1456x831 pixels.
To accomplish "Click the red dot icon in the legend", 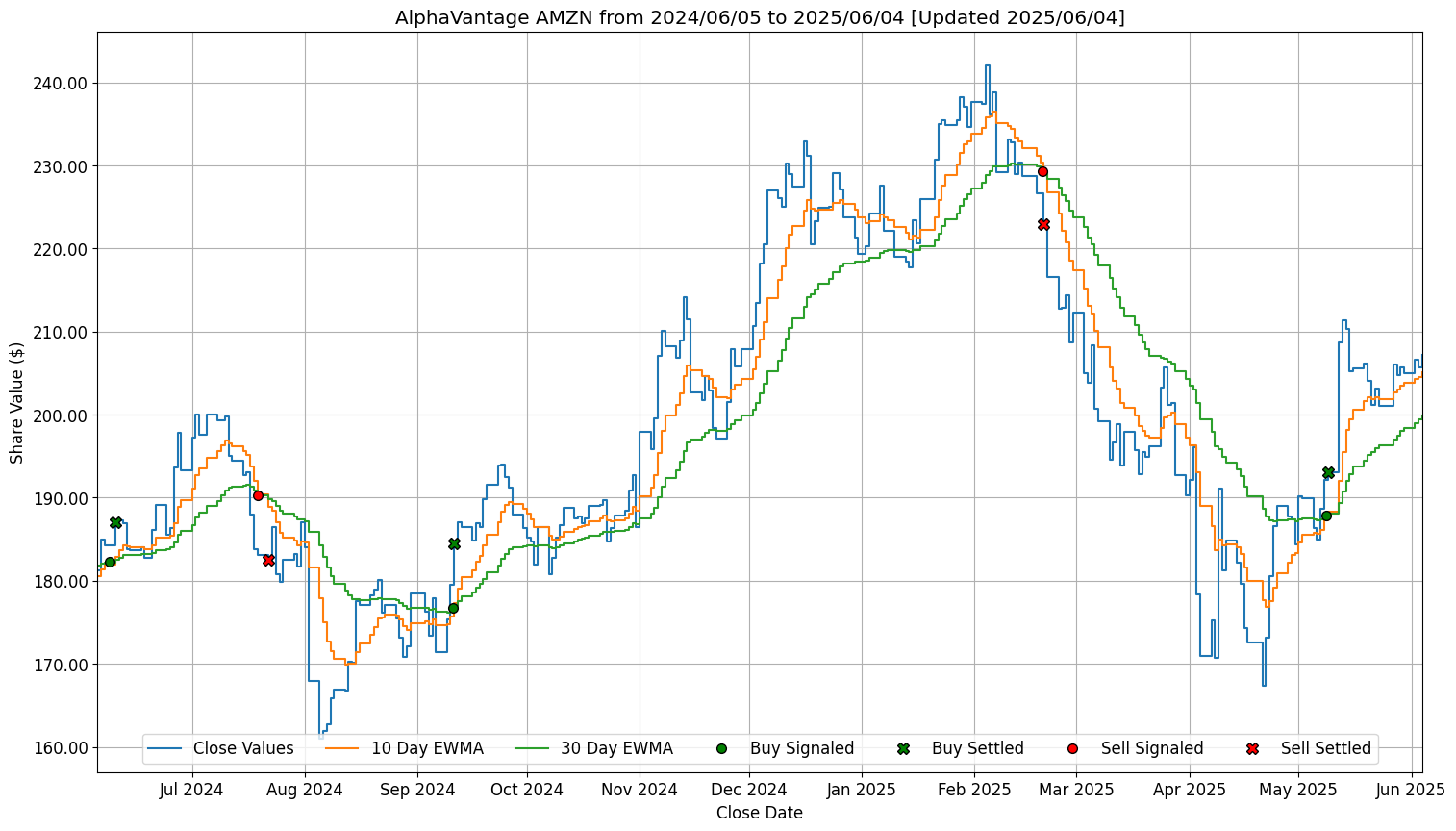I will point(1073,748).
